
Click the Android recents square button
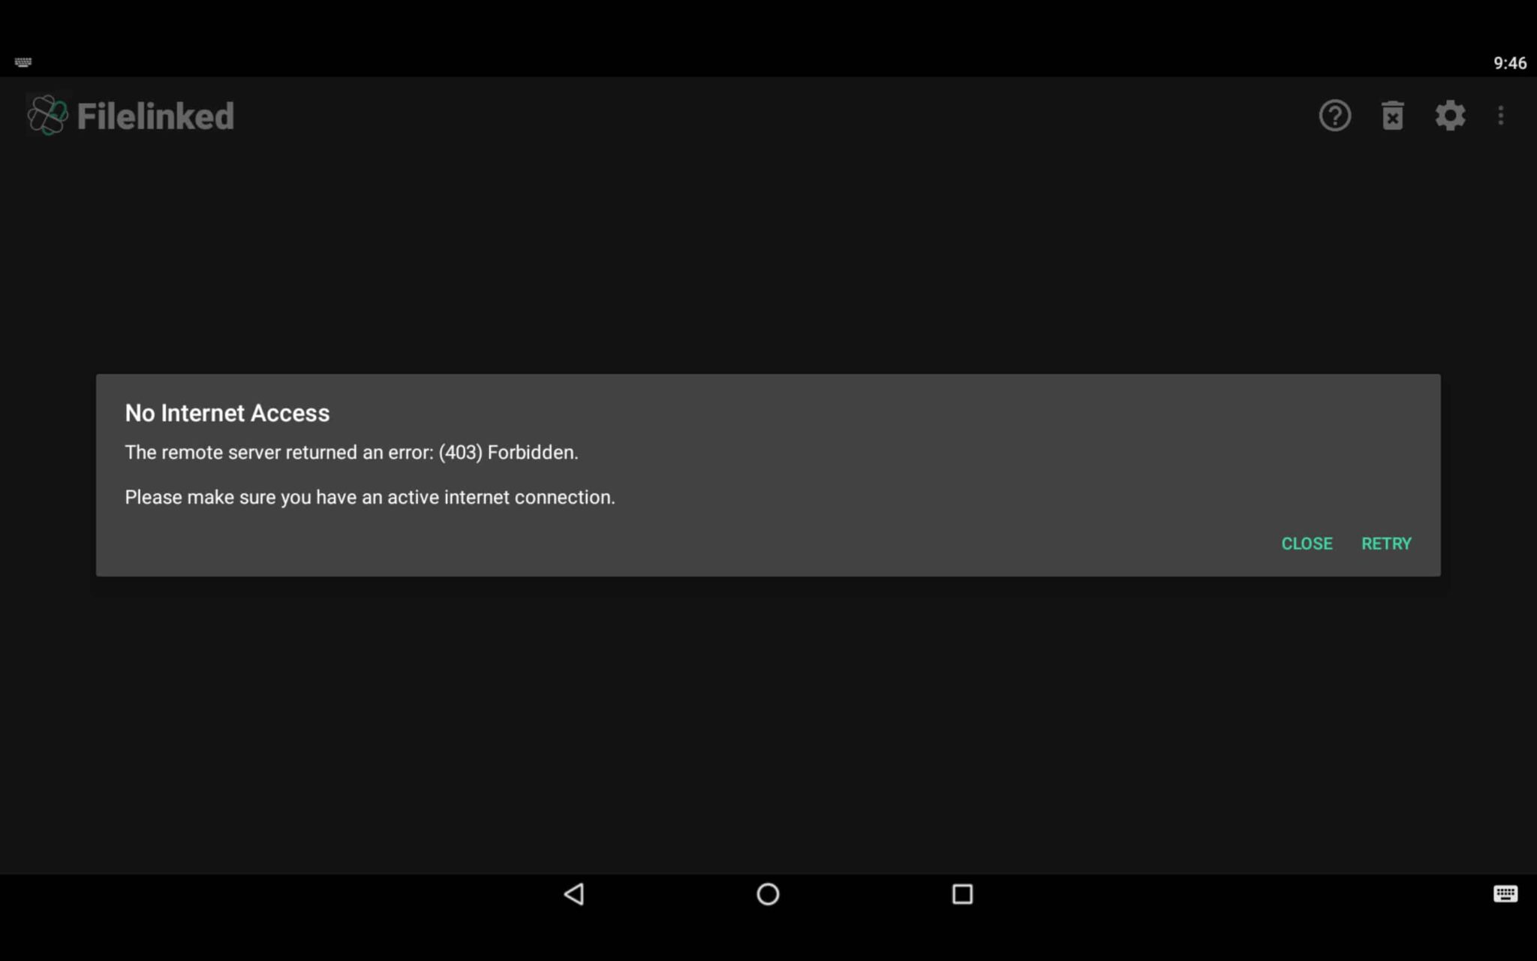961,893
